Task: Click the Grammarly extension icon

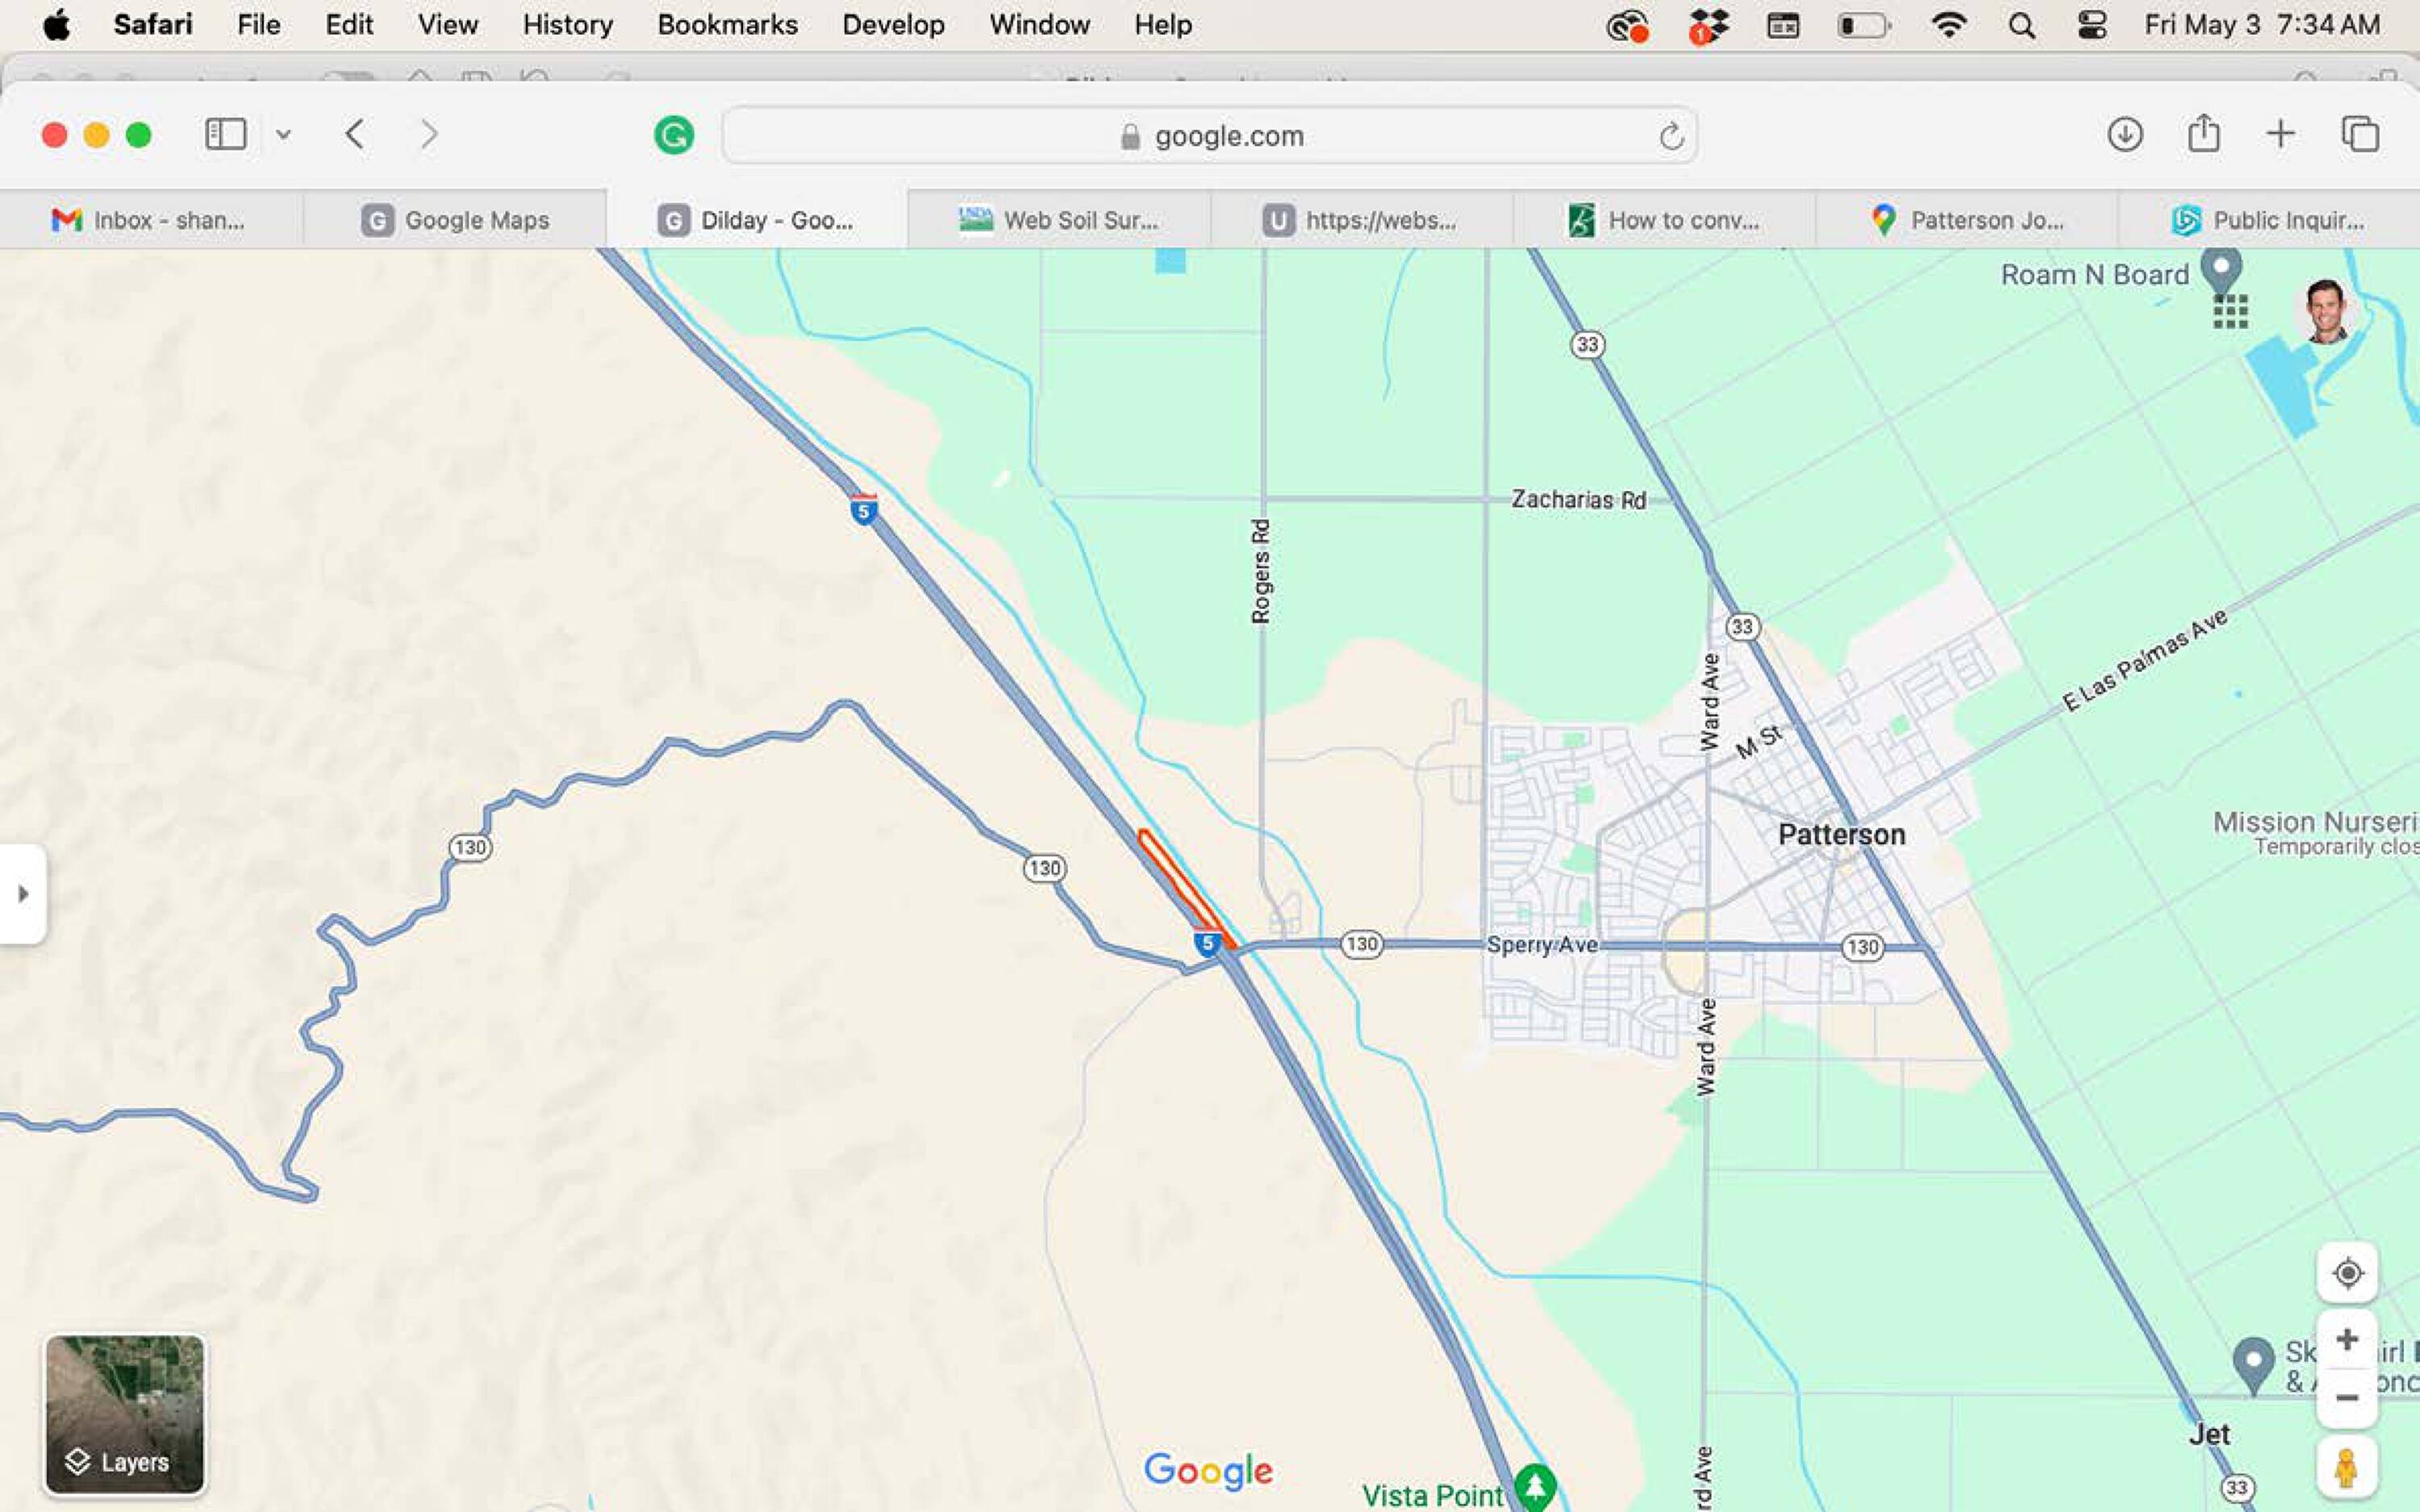Action: pos(674,135)
